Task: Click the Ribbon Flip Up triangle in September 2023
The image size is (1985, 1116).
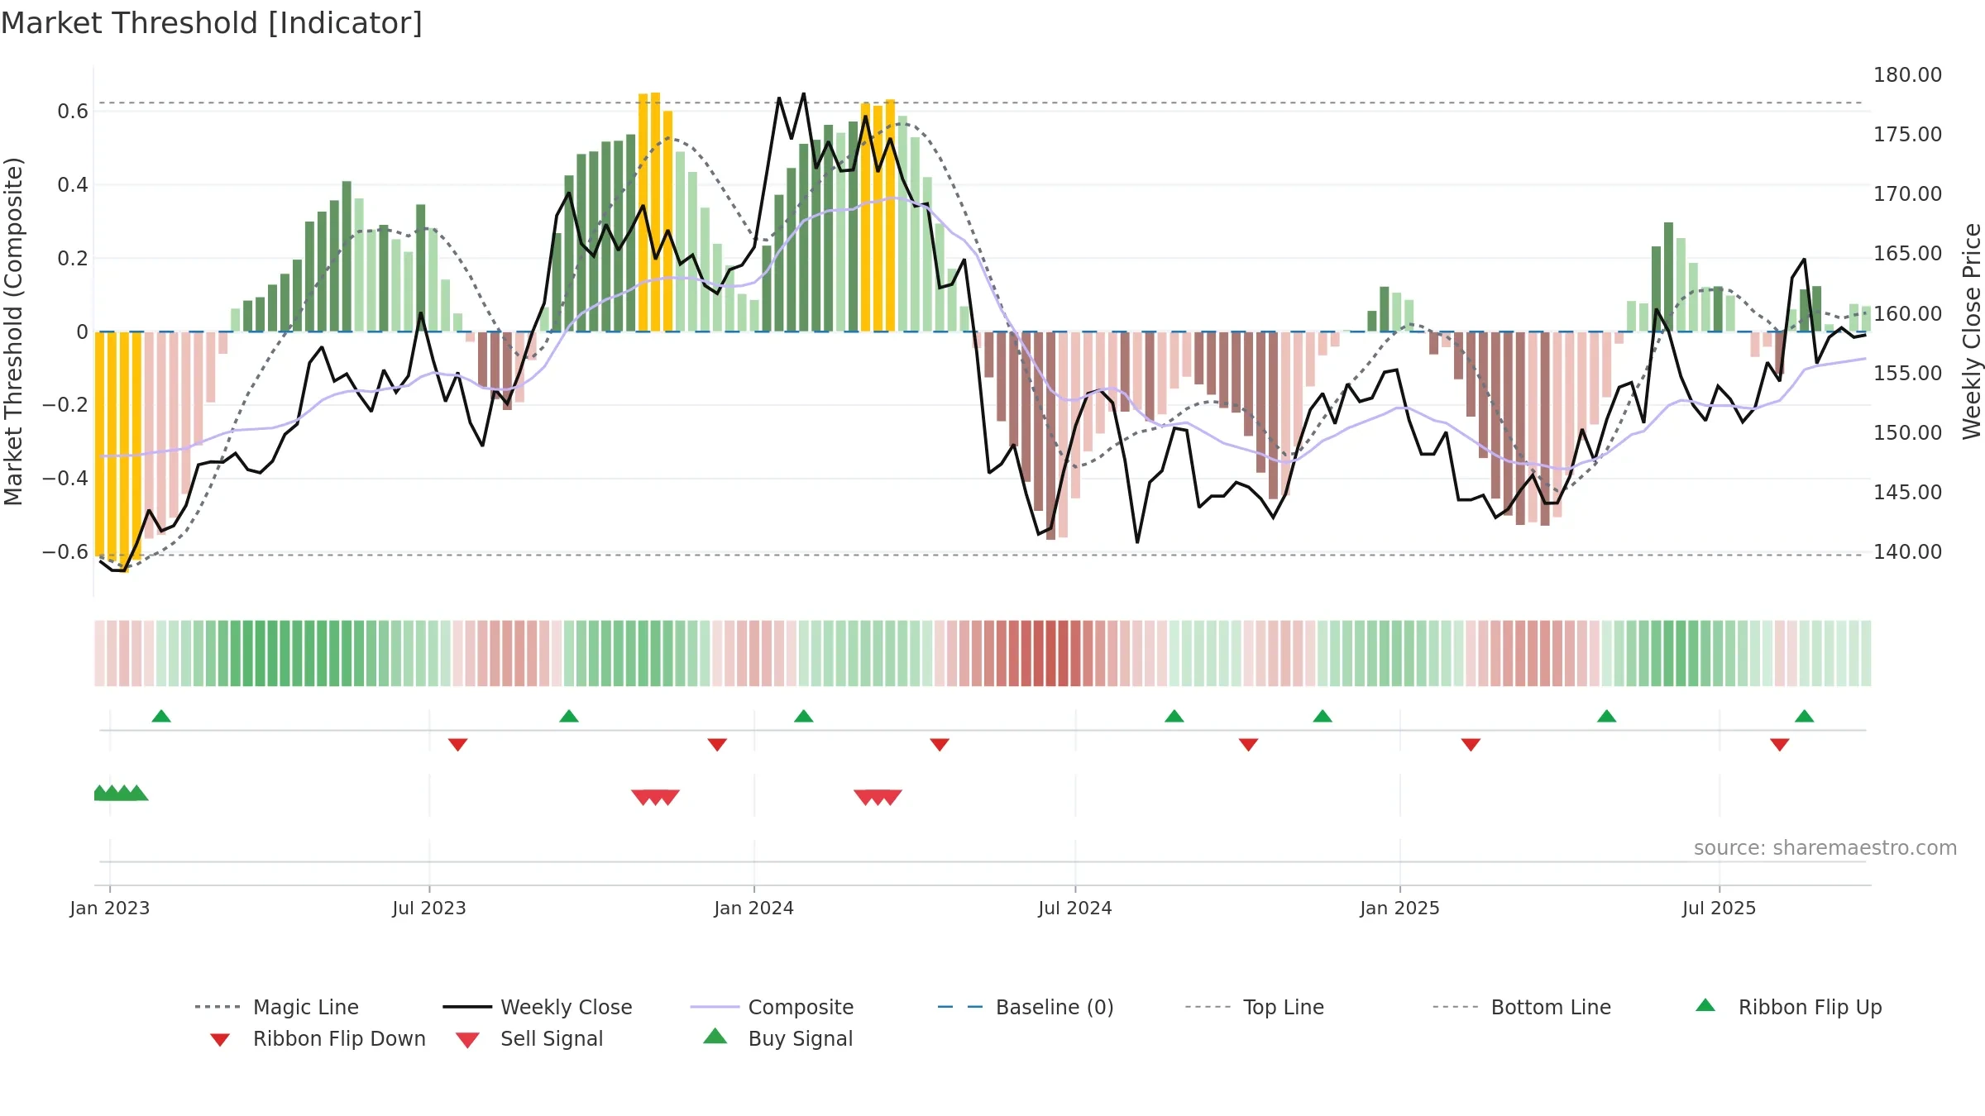Action: coord(569,716)
